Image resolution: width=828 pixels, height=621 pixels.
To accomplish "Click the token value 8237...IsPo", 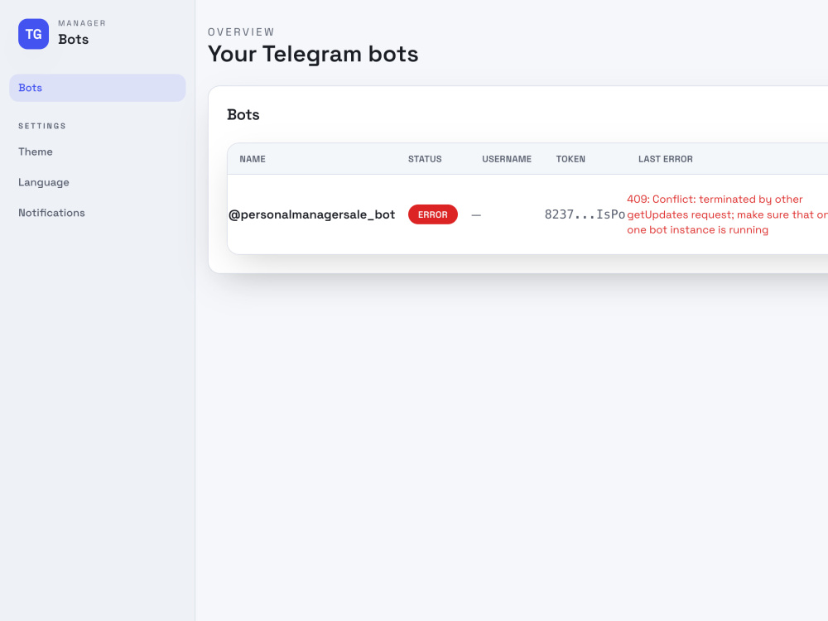I will coord(585,214).
